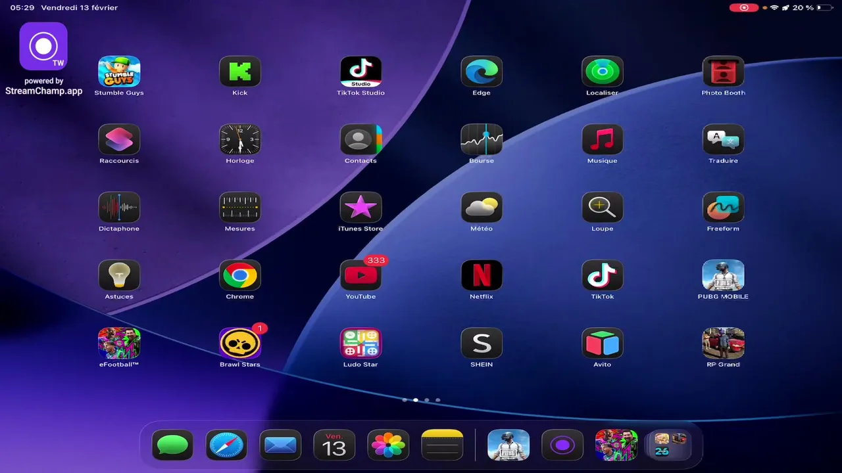This screenshot has width=842, height=473.
Task: Launch the Avito app
Action: pyautogui.click(x=603, y=344)
